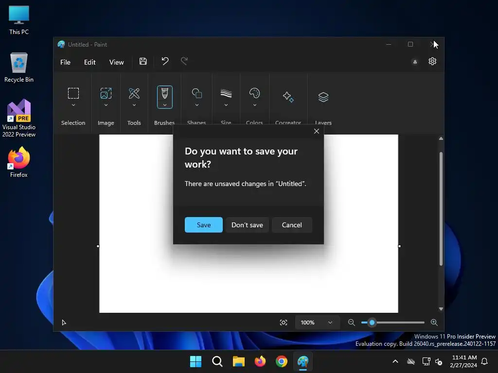This screenshot has width=498, height=373.
Task: Expand the Brushes dropdown chevron
Action: click(x=165, y=105)
